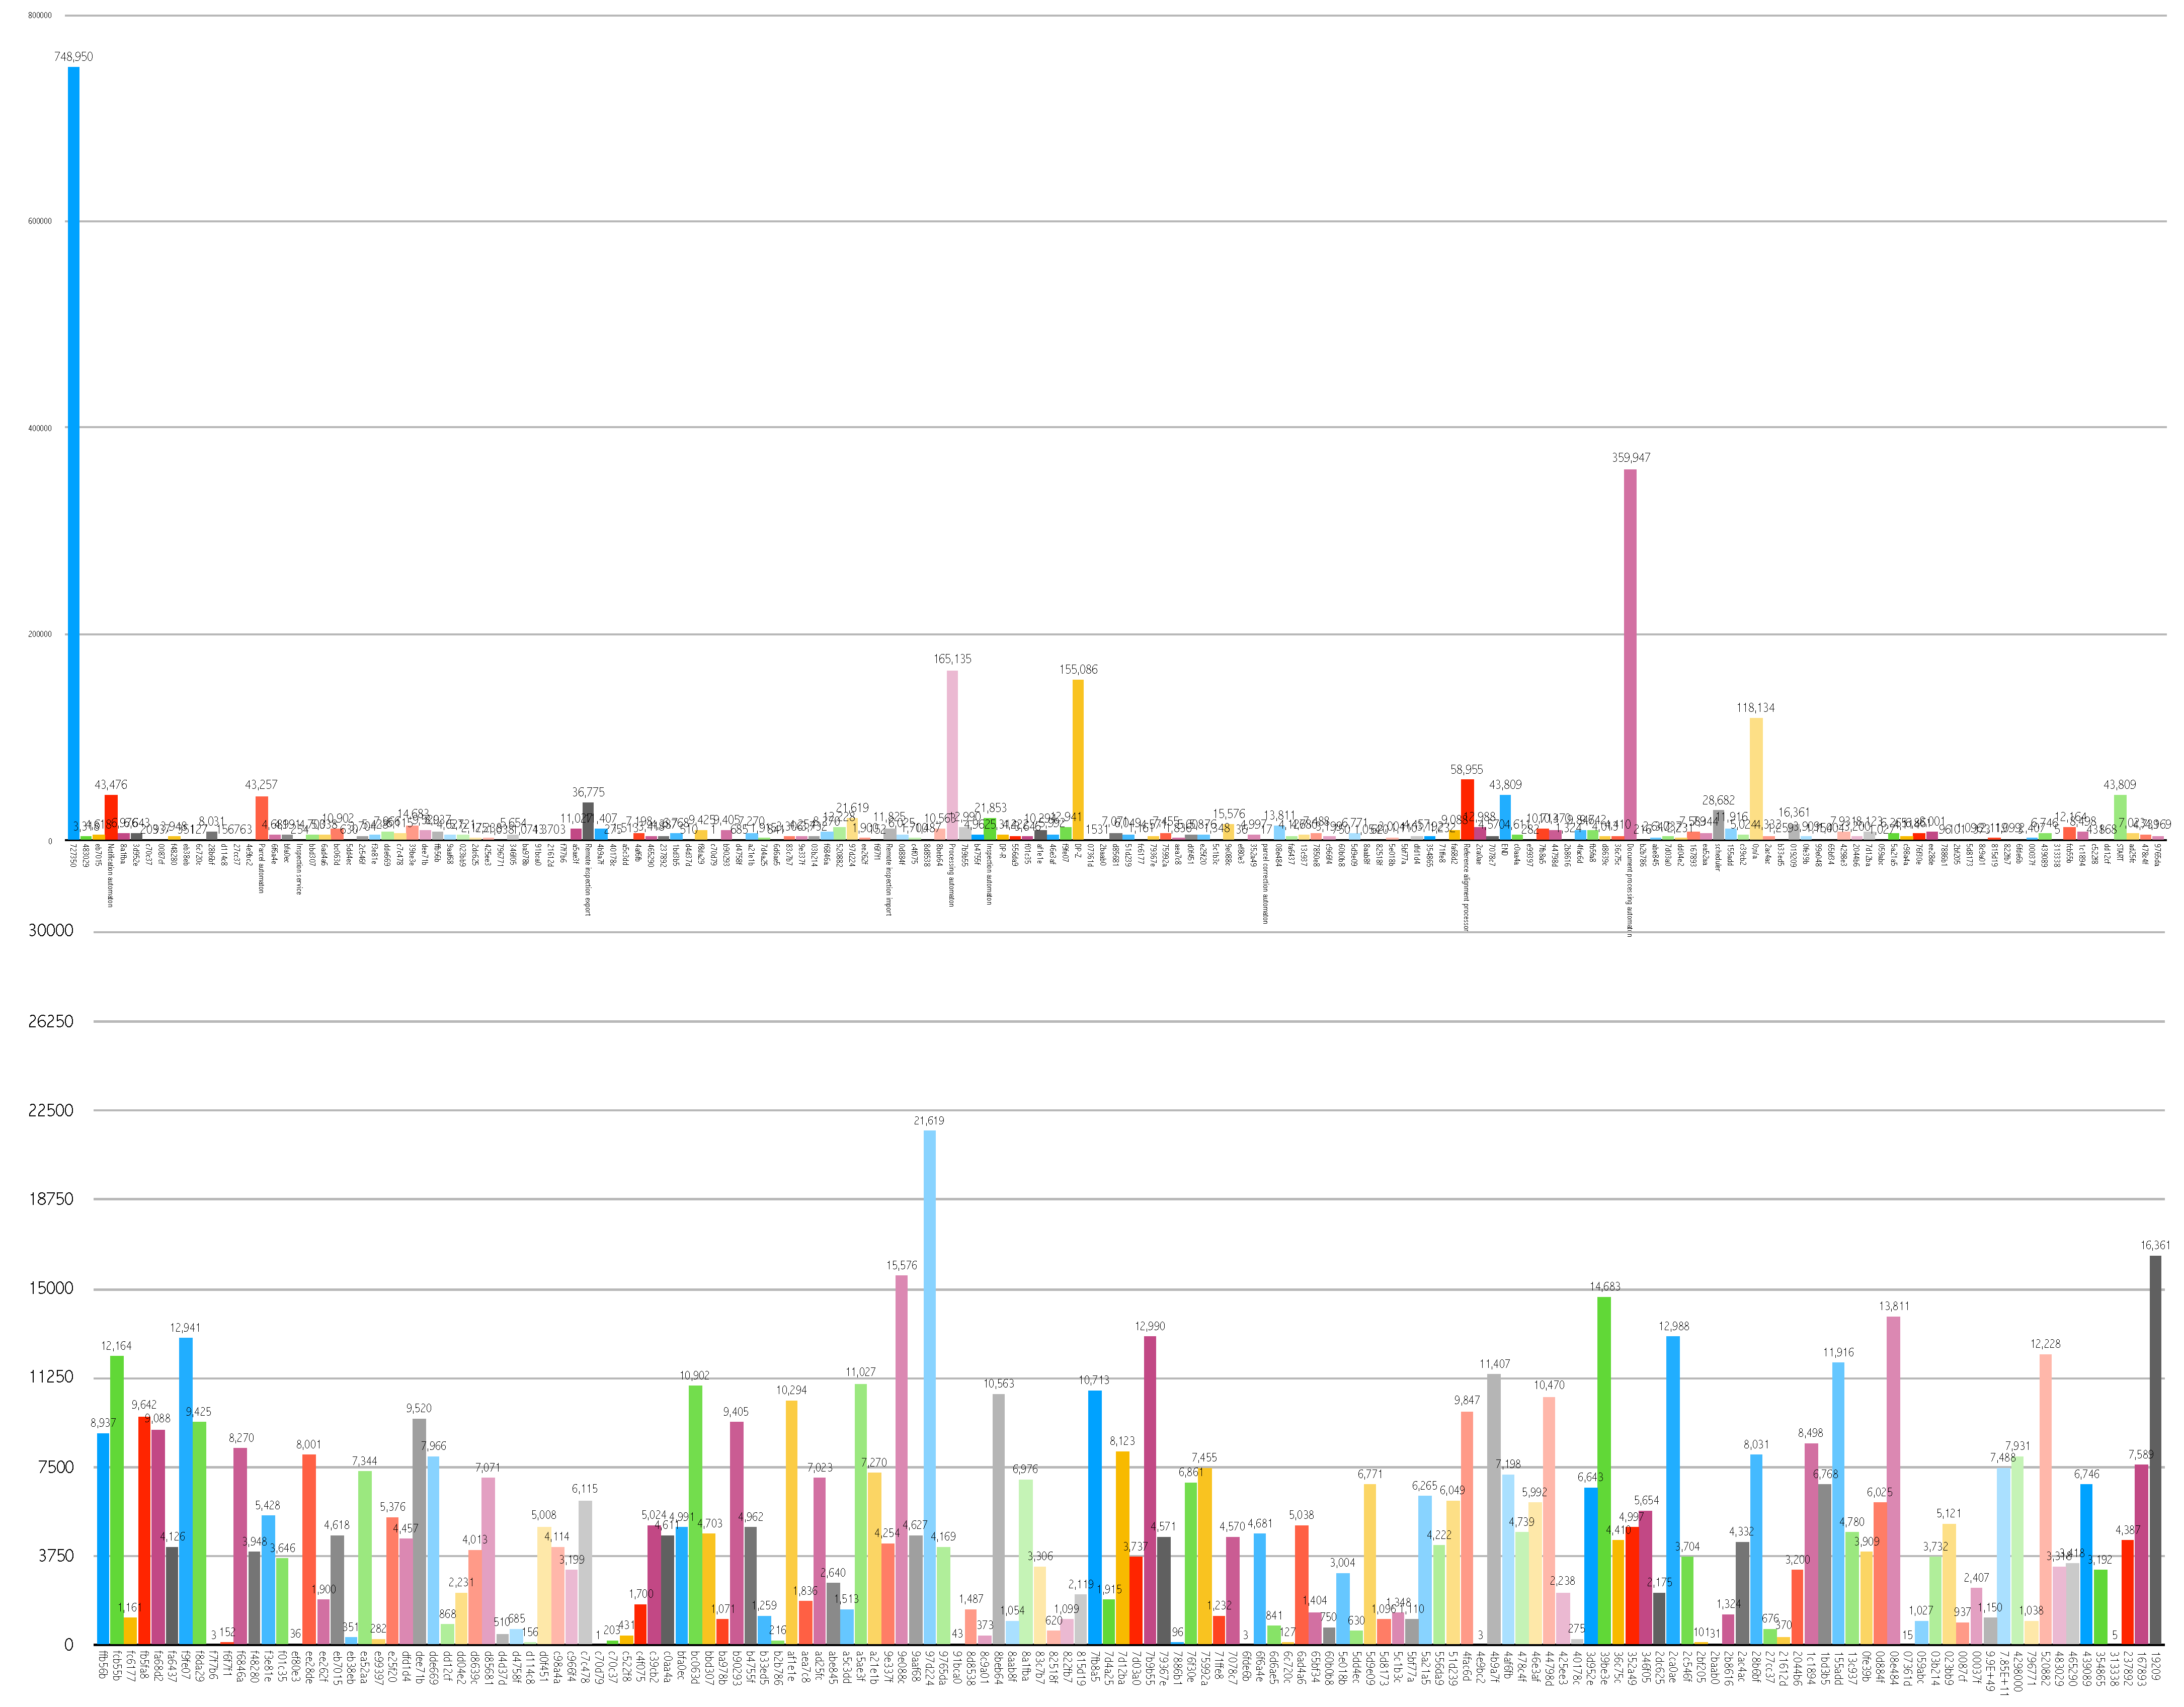The image size is (2184, 1707).
Task: Click the green 12,164 bar in lower chart
Action: coord(117,1500)
